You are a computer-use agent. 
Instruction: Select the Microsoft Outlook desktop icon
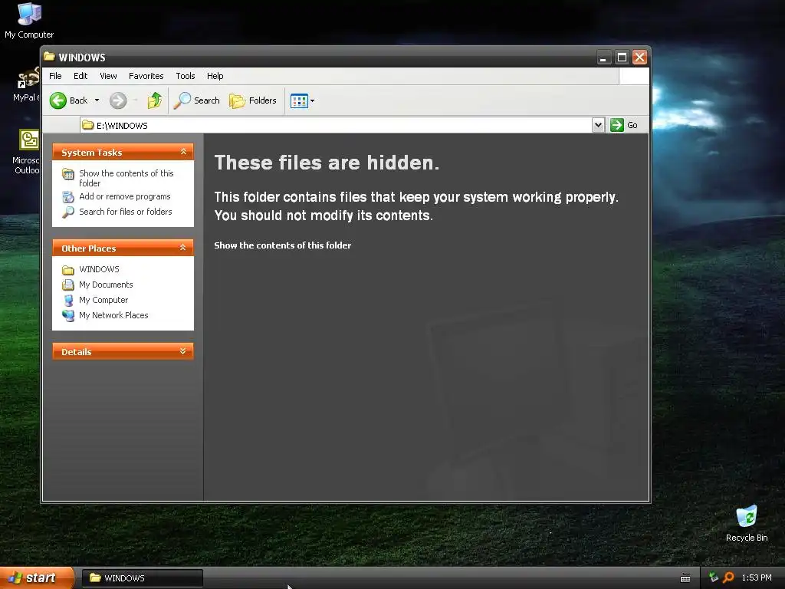click(x=27, y=151)
